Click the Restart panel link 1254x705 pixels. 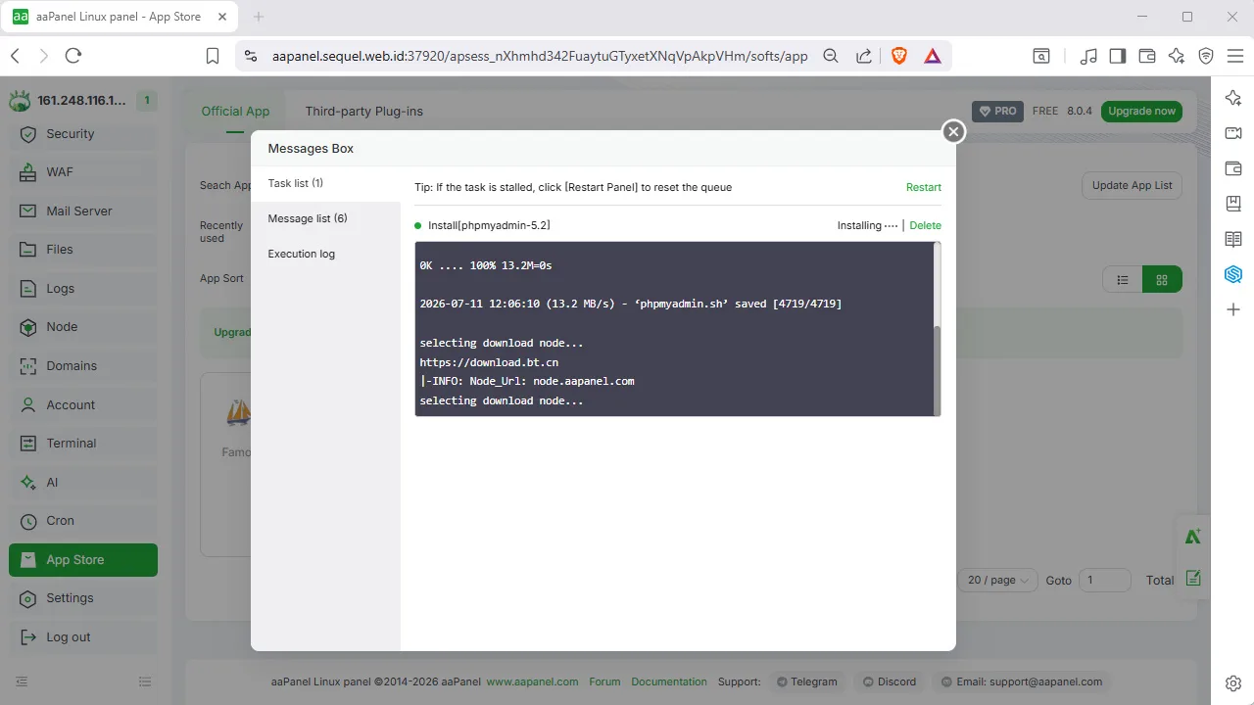pos(923,187)
